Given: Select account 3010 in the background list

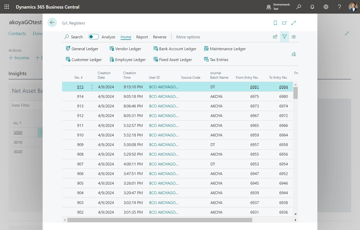Looking at the screenshot, I should 18,142.
